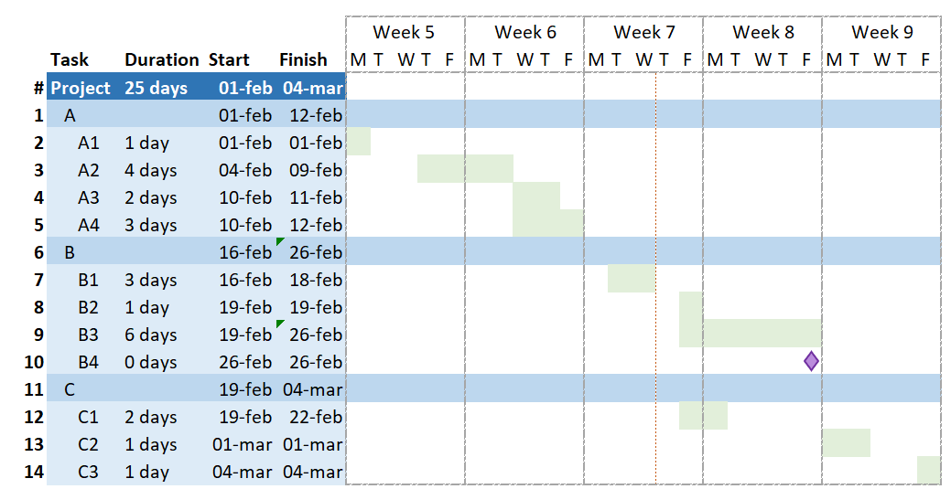This screenshot has width=951, height=489.
Task: Select row number 10
Action: (34, 362)
